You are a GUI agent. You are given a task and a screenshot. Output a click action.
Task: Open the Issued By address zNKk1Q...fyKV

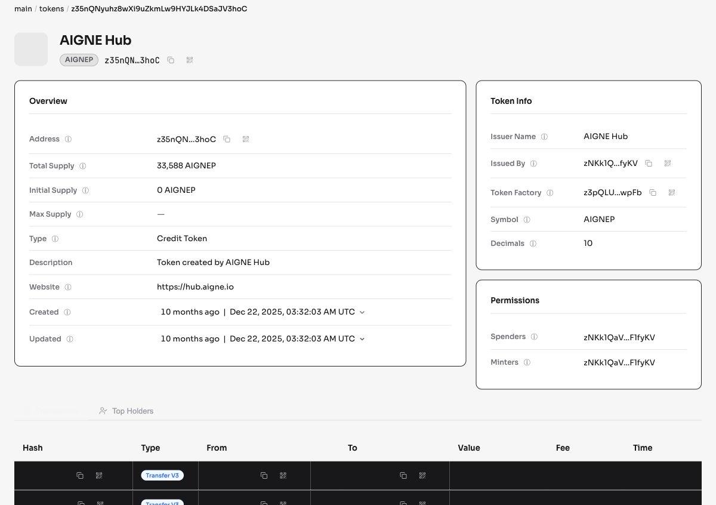point(610,164)
